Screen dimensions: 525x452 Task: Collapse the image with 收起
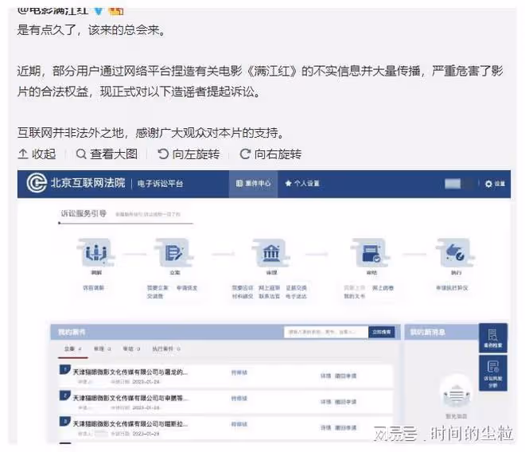pyautogui.click(x=37, y=154)
